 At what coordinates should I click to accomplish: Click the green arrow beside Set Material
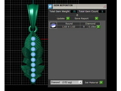click(101, 82)
